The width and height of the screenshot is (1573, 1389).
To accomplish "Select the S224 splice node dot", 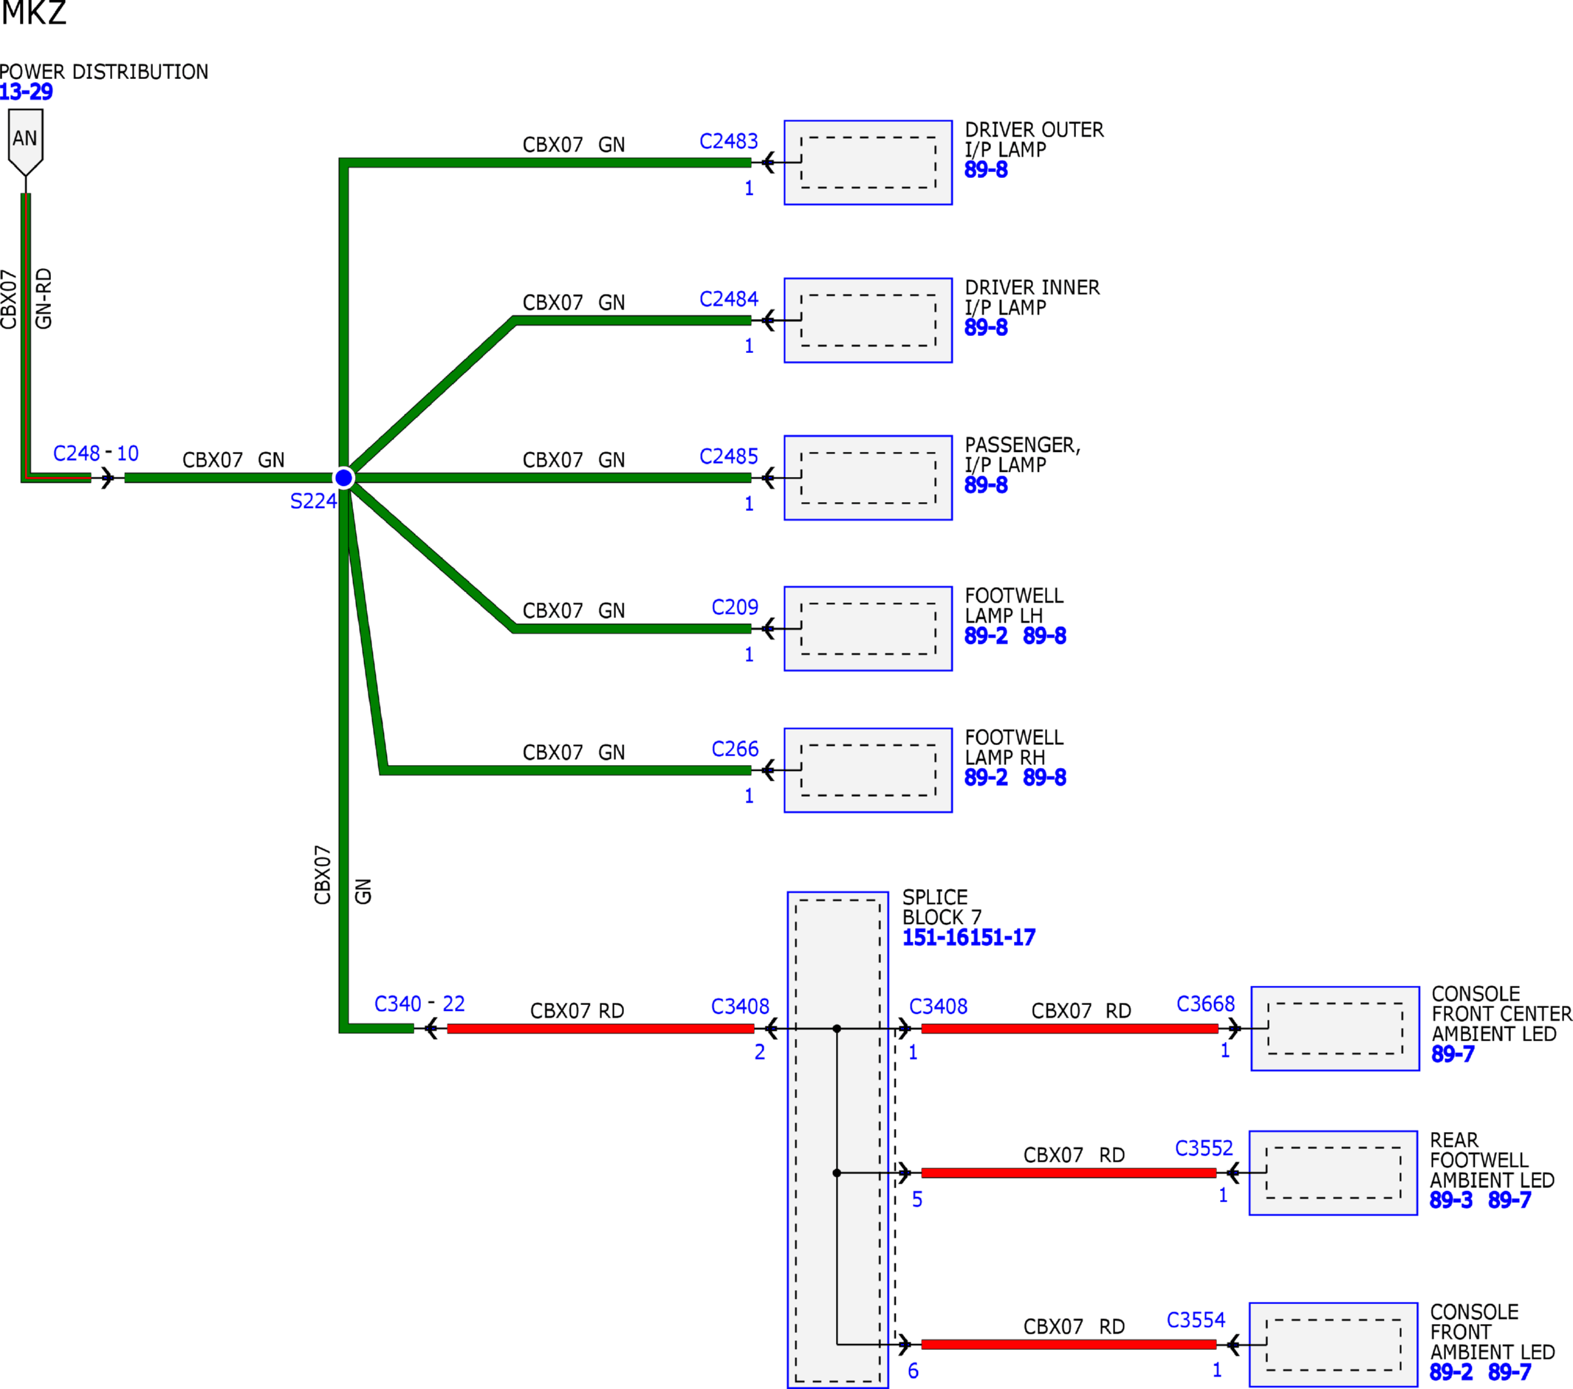I will (x=344, y=478).
